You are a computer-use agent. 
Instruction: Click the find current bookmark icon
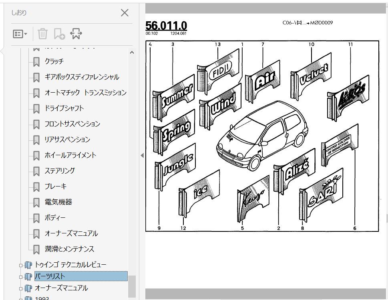click(x=76, y=34)
